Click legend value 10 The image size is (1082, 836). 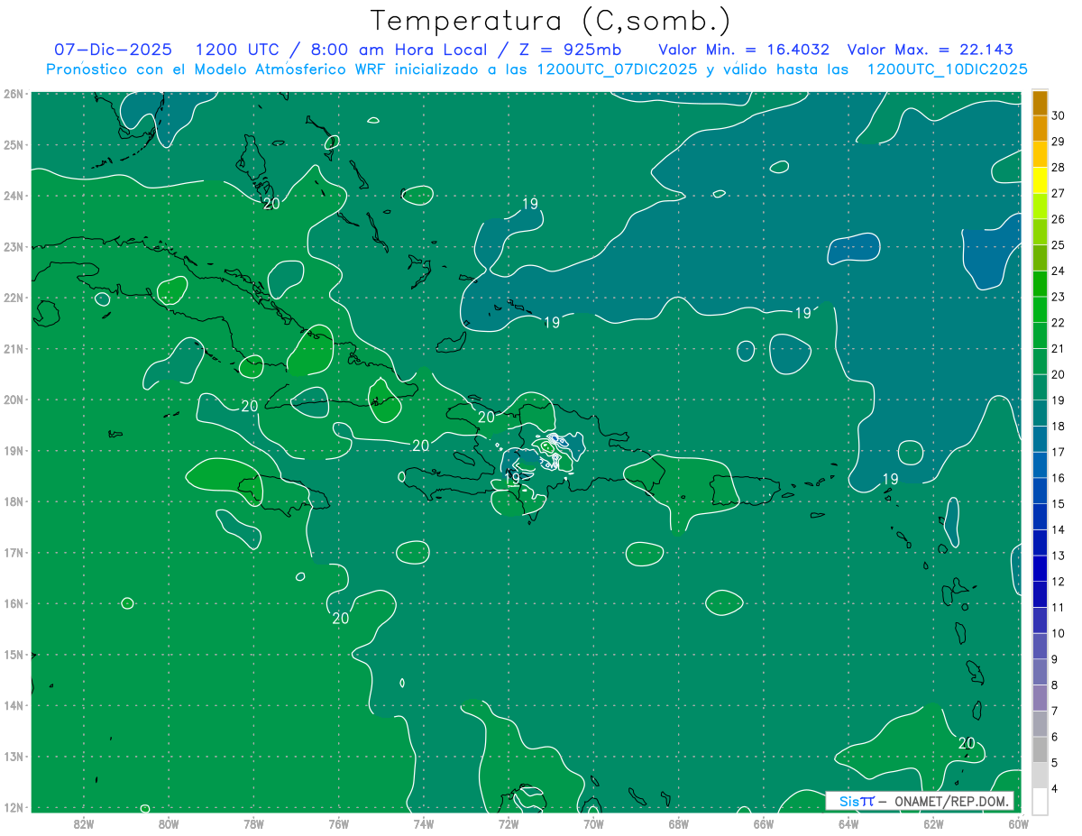point(1059,633)
